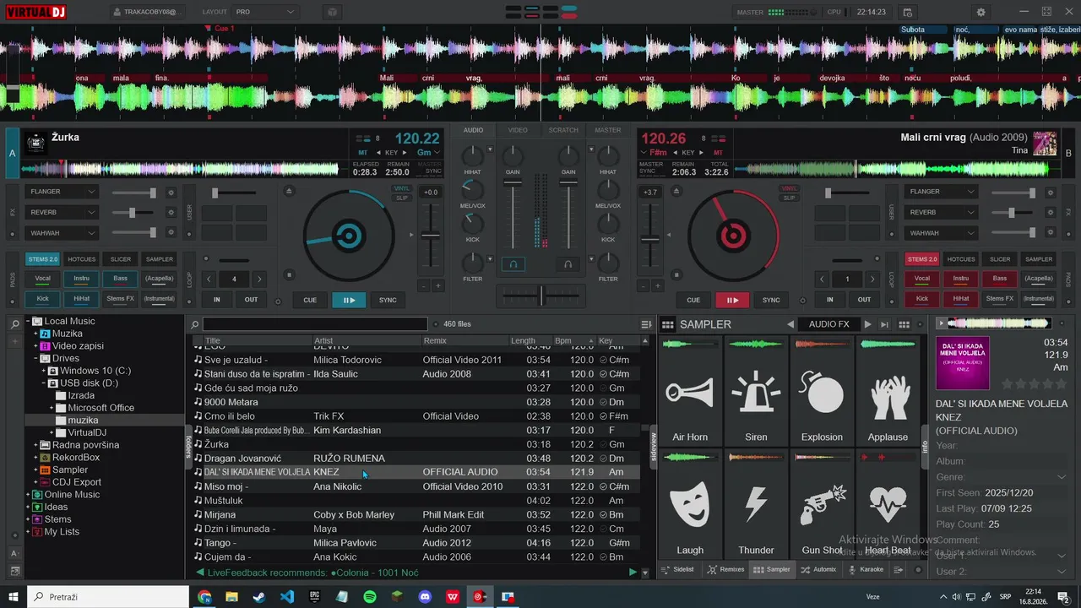This screenshot has width=1081, height=608.
Task: Set loop IN point on deck A
Action: [x=217, y=300]
